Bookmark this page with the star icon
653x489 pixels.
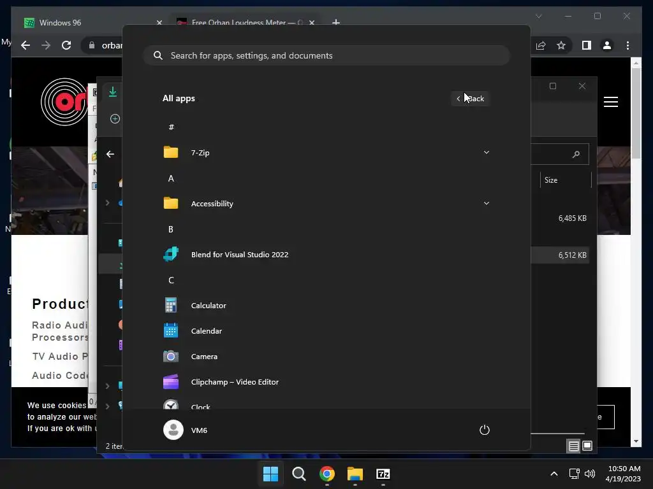pos(561,45)
